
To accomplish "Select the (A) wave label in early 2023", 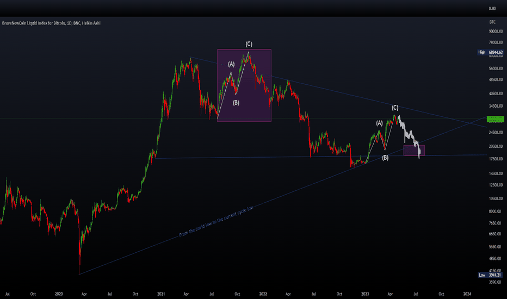I will (379, 123).
